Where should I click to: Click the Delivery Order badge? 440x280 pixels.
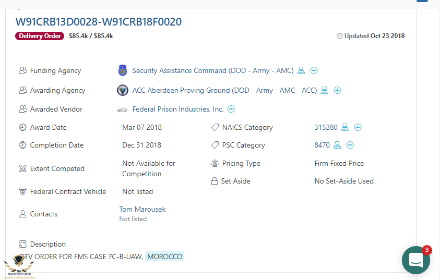40,36
